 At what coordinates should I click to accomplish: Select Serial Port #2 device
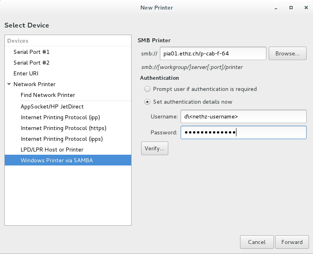(x=68, y=63)
